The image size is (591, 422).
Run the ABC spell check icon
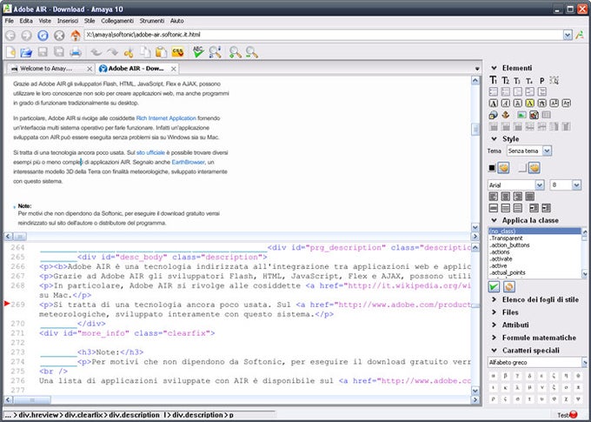198,52
